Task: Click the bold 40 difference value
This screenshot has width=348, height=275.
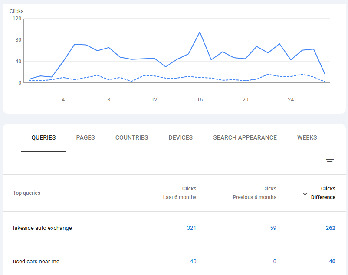Action: click(332, 262)
